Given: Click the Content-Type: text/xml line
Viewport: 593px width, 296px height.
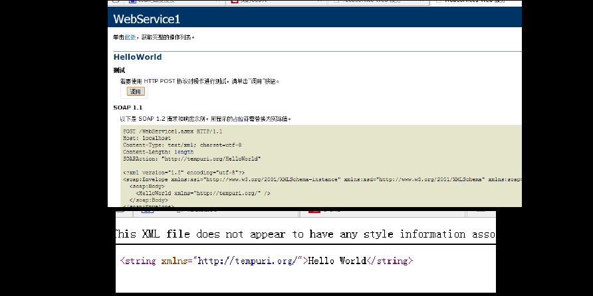Looking at the screenshot, I should 182,145.
